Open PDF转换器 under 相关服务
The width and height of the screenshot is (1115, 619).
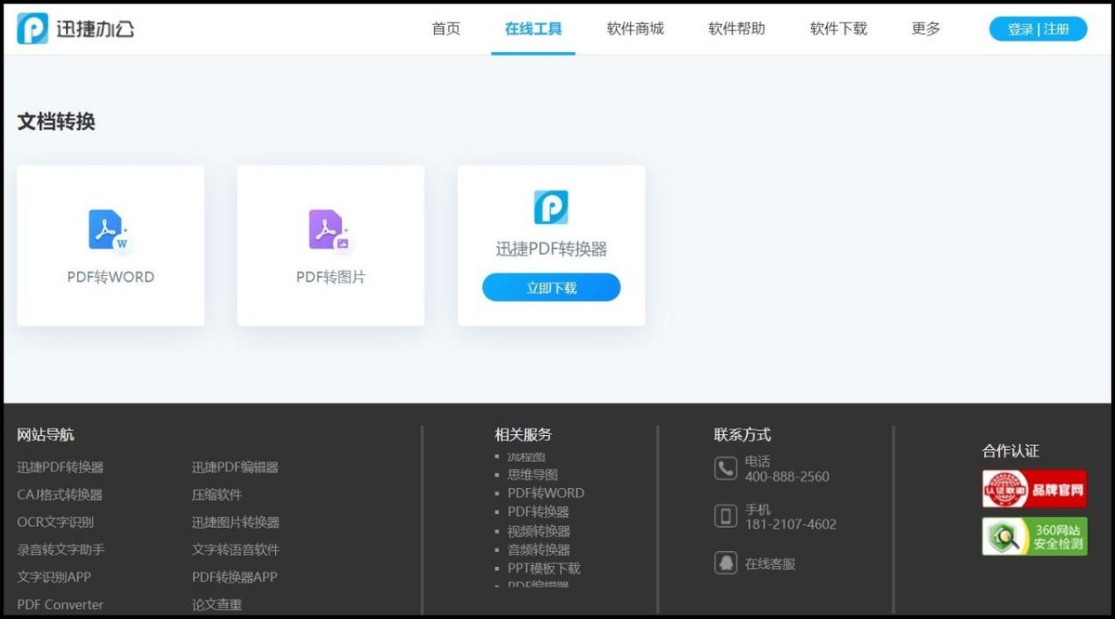pos(538,511)
